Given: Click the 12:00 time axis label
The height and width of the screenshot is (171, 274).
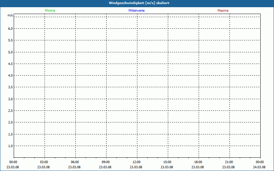Looking at the screenshot, I should coord(136,162).
